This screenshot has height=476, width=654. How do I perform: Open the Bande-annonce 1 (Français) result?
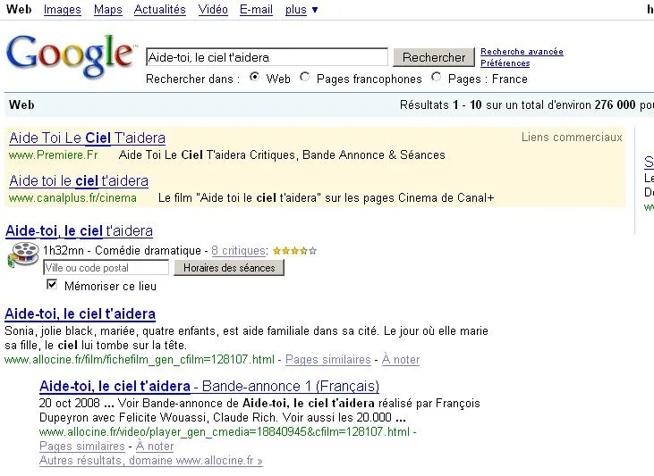(209, 386)
